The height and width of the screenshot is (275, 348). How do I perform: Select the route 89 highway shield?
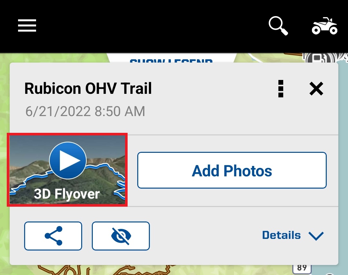(x=302, y=269)
